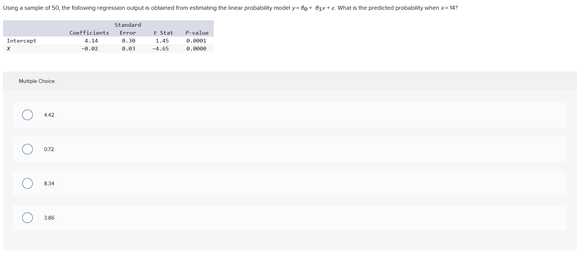Select the radio button for answer 0.72
The height and width of the screenshot is (258, 588).
(27, 149)
